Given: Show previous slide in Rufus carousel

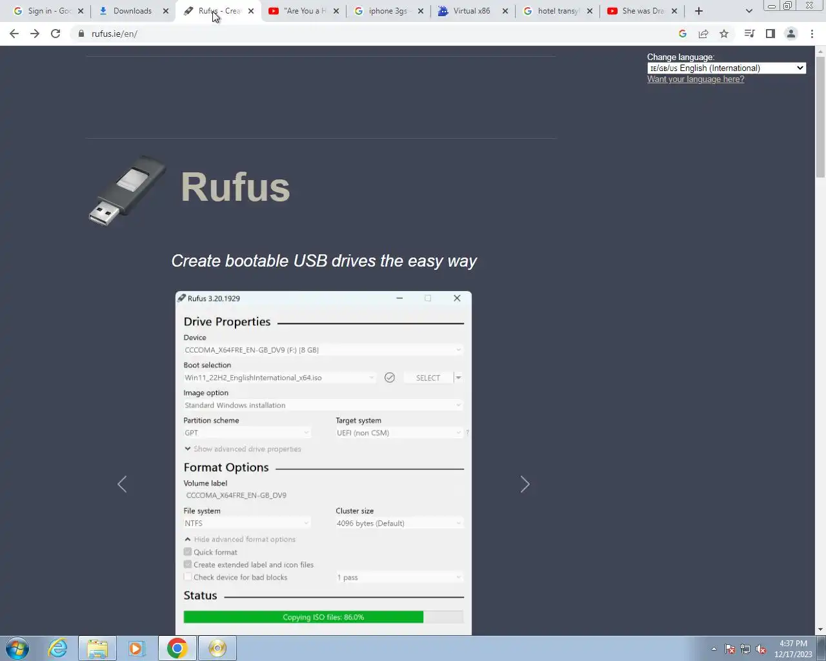Looking at the screenshot, I should [122, 484].
